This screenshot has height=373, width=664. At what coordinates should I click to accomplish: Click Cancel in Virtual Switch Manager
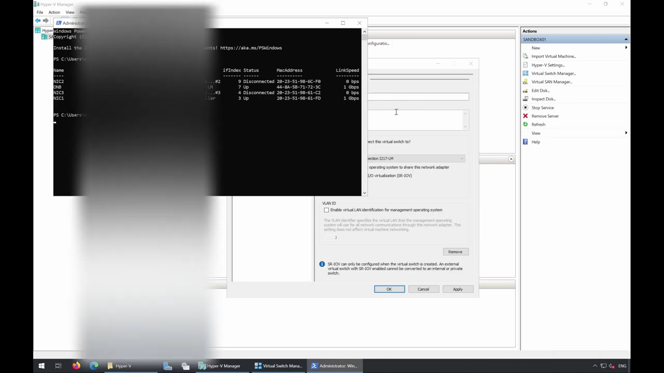click(x=423, y=289)
